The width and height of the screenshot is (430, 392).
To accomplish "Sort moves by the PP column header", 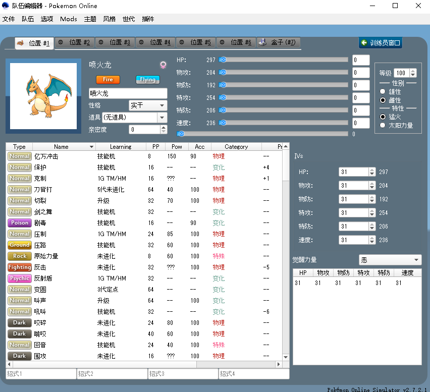I will [x=156, y=147].
